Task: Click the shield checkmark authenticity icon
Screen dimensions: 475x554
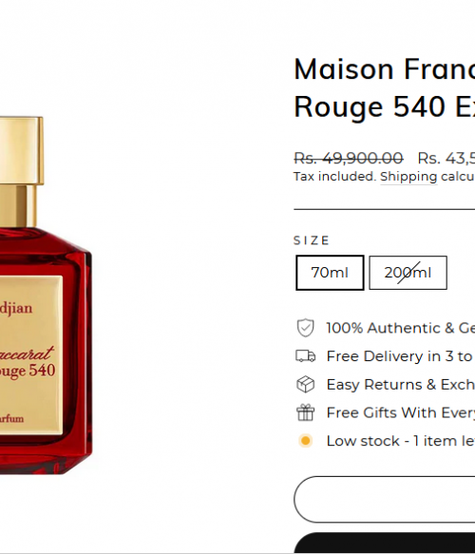Action: pos(306,328)
